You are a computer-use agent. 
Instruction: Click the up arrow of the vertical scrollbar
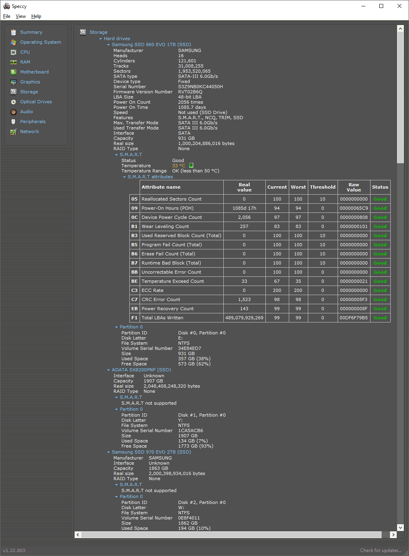[x=400, y=29]
